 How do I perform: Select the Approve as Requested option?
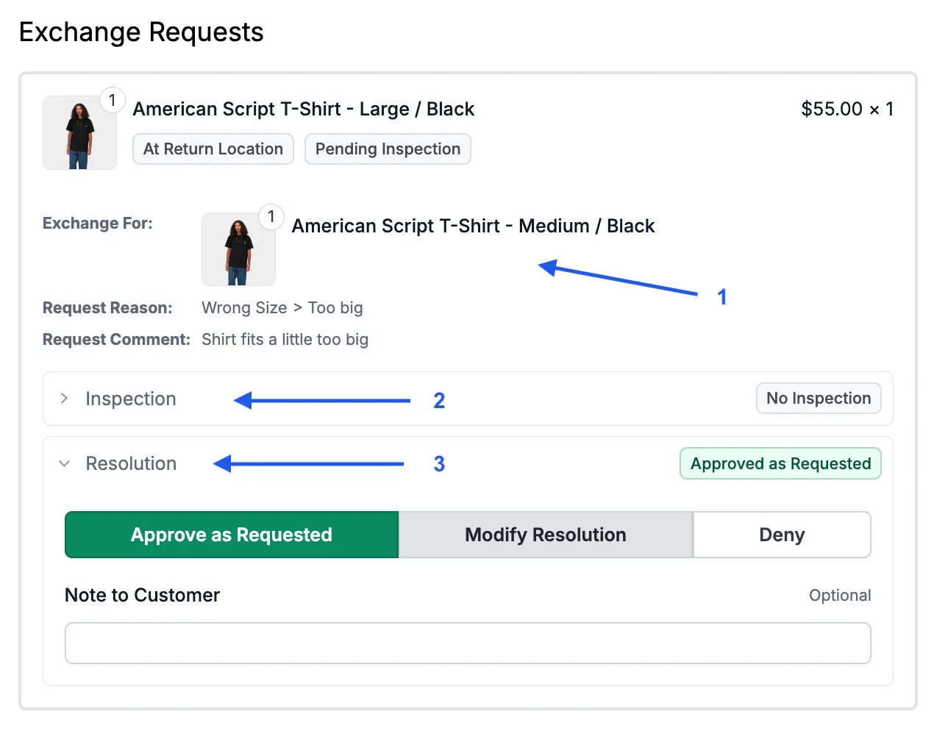coord(231,535)
